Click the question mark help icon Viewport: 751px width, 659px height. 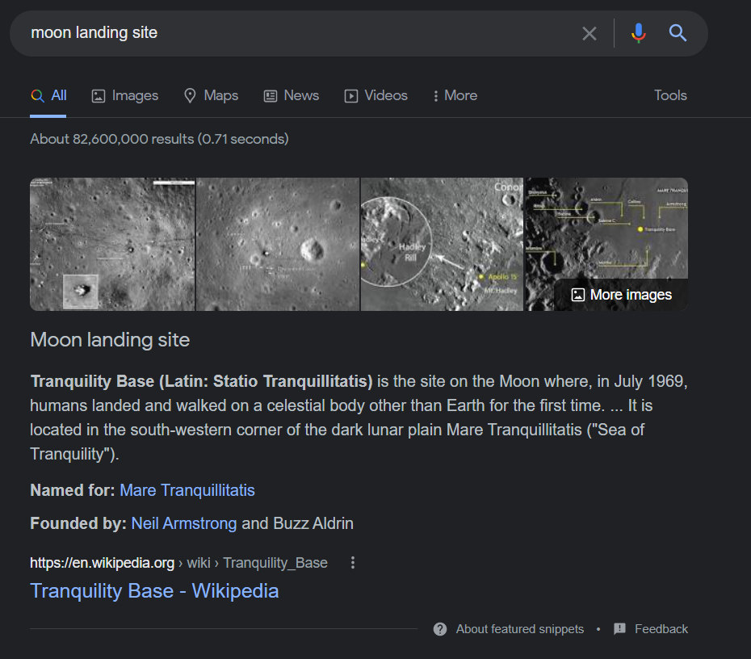pyautogui.click(x=439, y=629)
